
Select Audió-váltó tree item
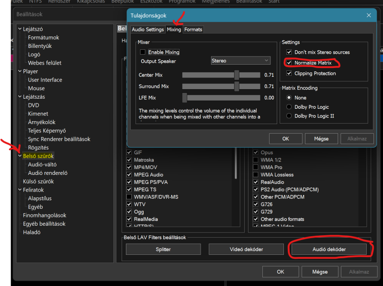tap(42, 164)
